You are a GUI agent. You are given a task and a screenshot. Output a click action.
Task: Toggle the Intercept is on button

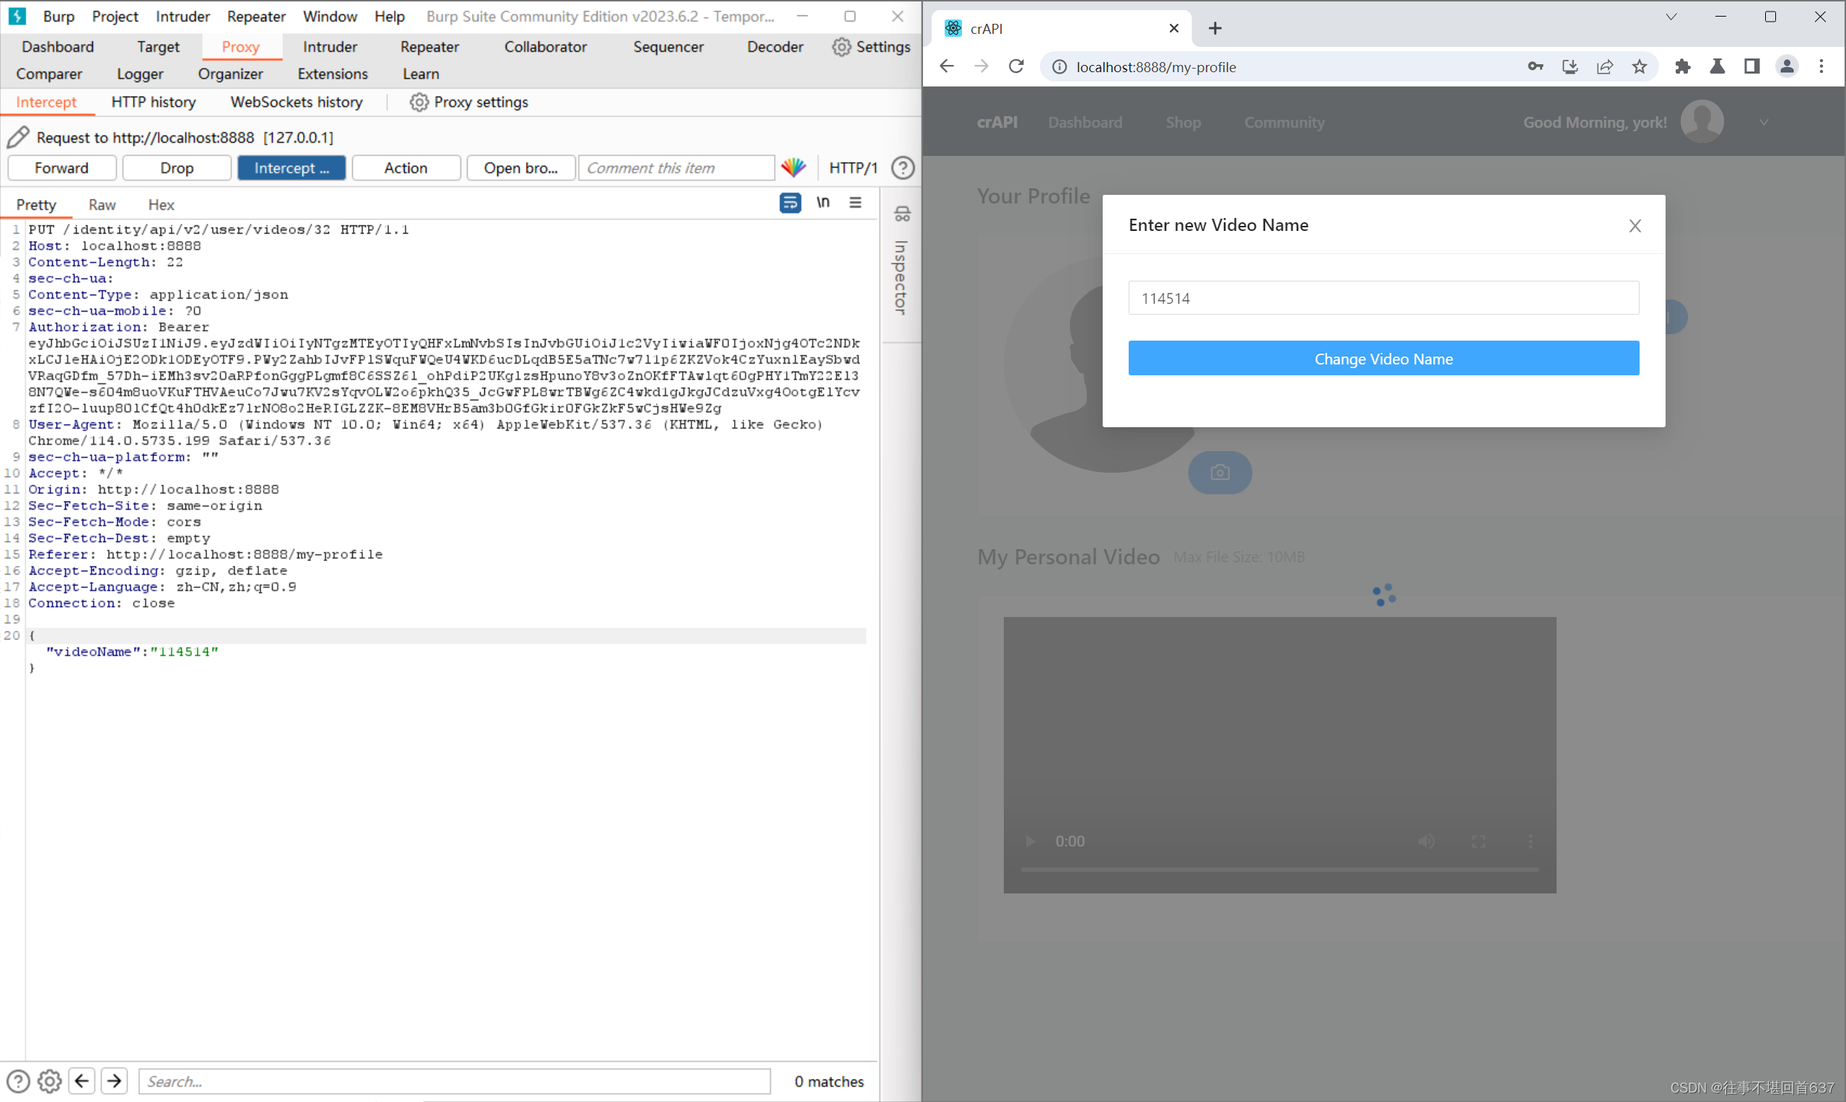291,168
